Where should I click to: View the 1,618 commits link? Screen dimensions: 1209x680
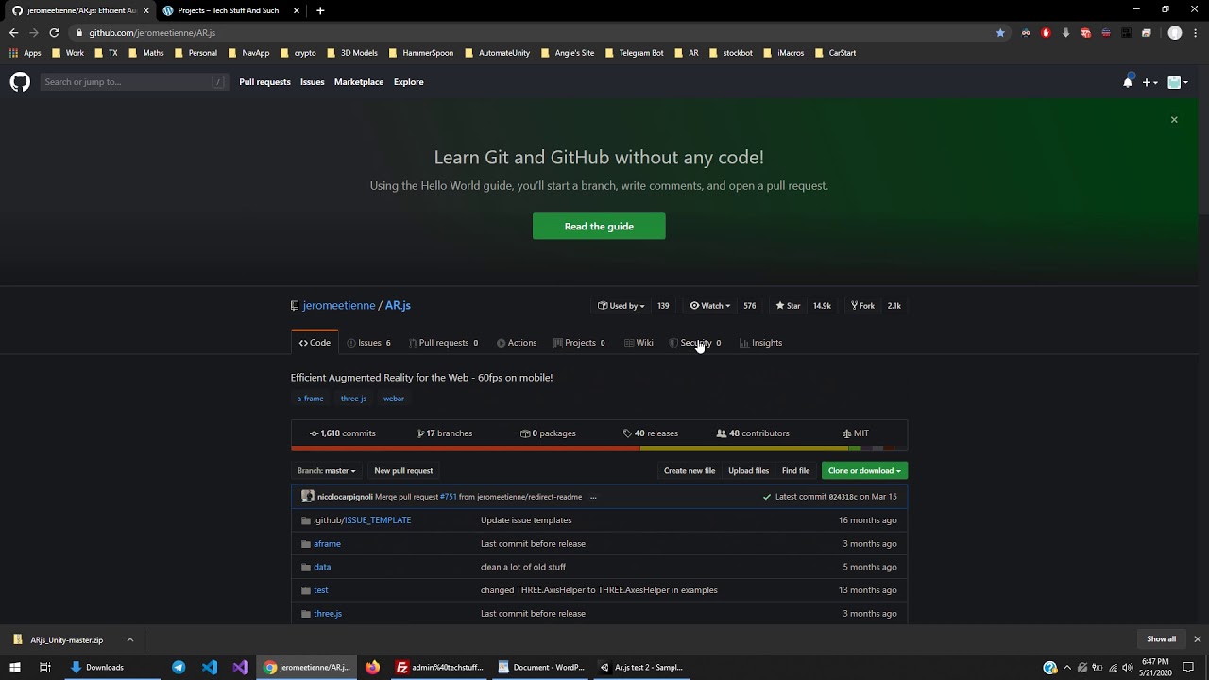[x=343, y=433]
